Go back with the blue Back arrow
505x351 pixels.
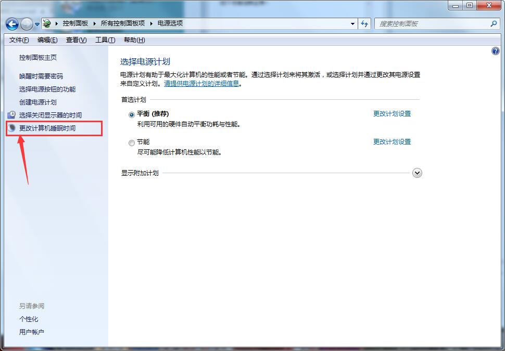pyautogui.click(x=12, y=24)
